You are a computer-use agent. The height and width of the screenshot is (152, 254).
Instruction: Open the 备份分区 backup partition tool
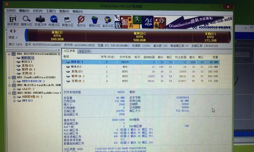[x=108, y=21]
